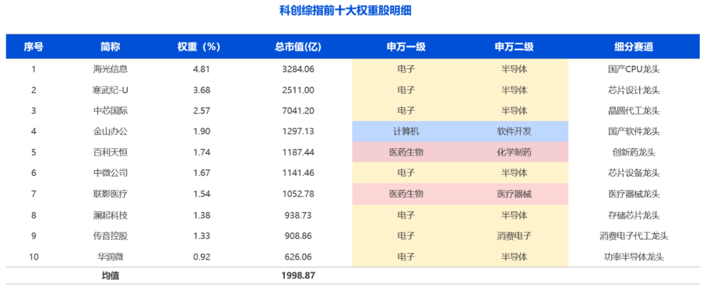Click the weight value 1.54
Viewport: 703px width, 286px height.
[x=202, y=194]
